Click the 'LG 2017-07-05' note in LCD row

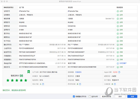pos(60,63)
